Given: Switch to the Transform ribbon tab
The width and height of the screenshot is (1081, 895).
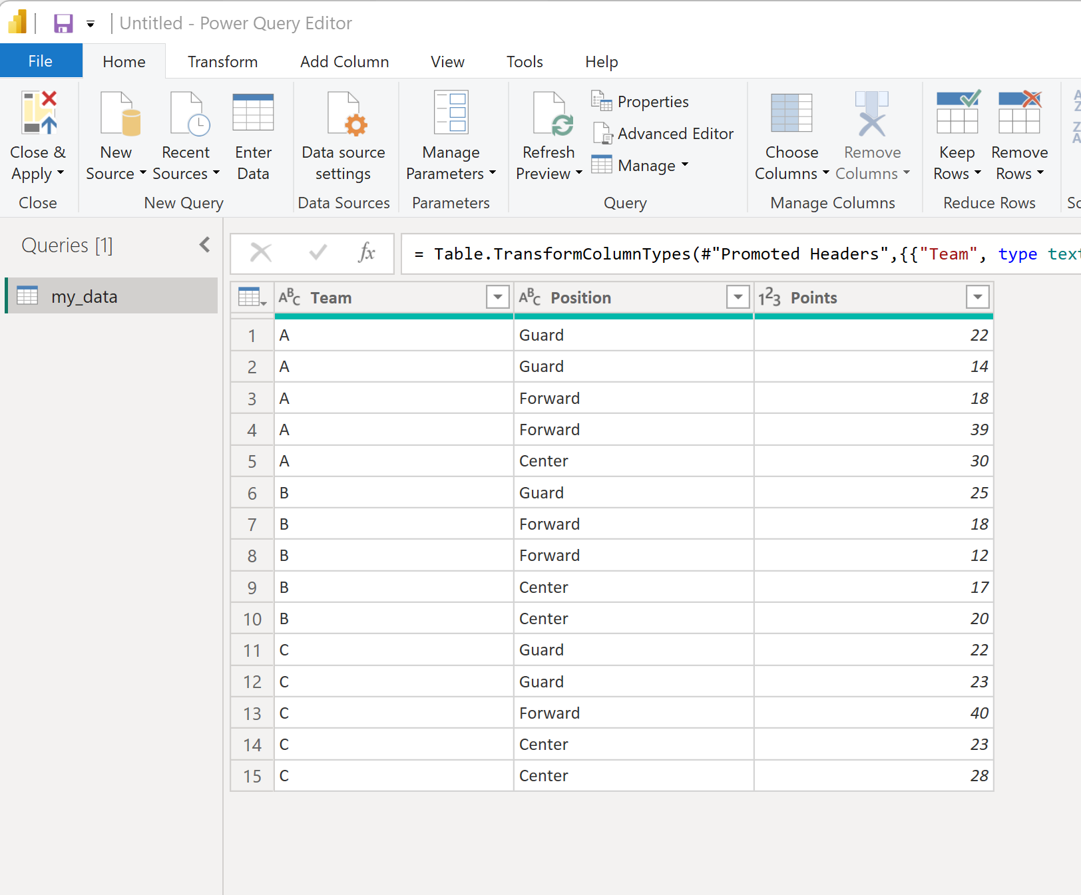Looking at the screenshot, I should pyautogui.click(x=222, y=61).
